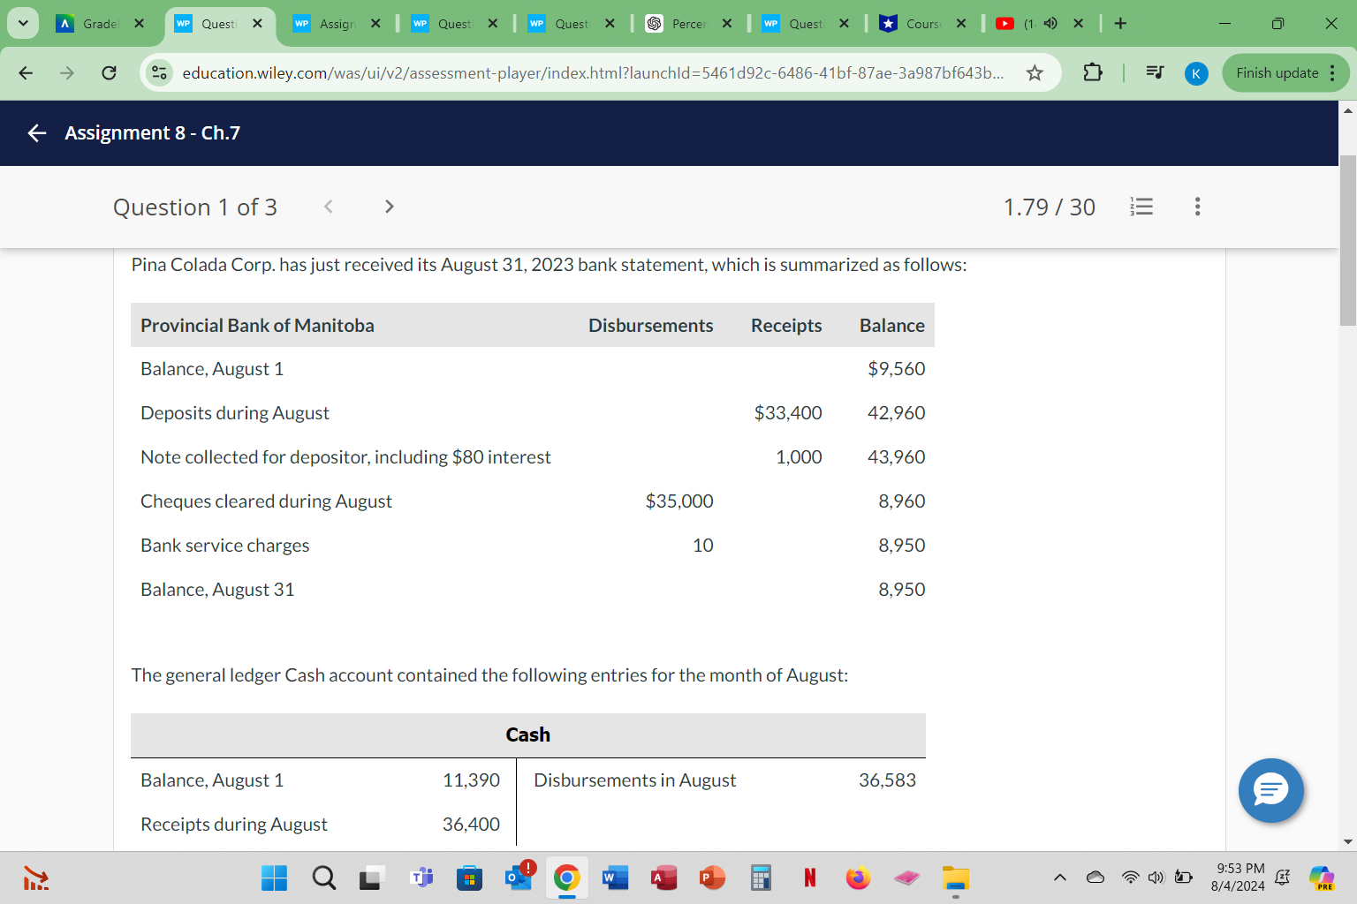Image resolution: width=1357 pixels, height=904 pixels.
Task: Open the Chrome profile K avatar
Action: tap(1195, 73)
